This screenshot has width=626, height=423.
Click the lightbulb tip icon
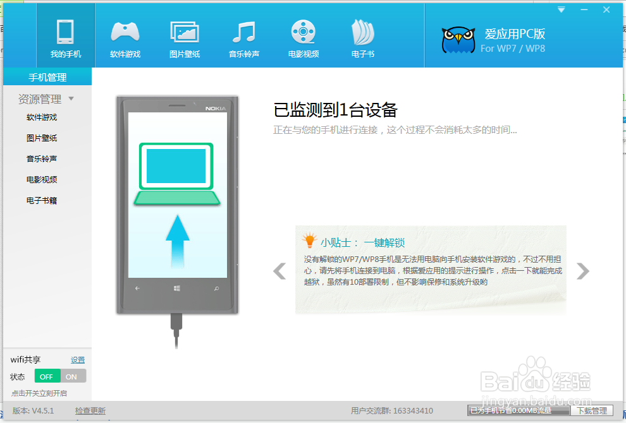309,241
